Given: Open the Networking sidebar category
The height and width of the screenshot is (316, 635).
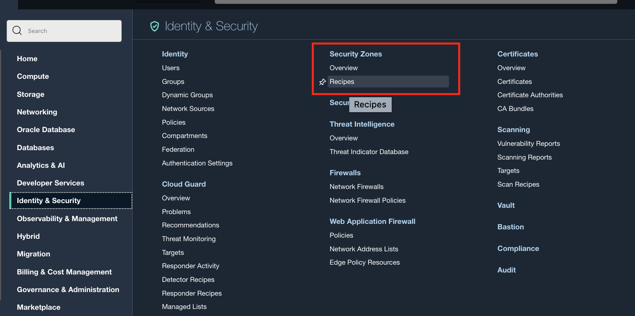Looking at the screenshot, I should (x=36, y=112).
